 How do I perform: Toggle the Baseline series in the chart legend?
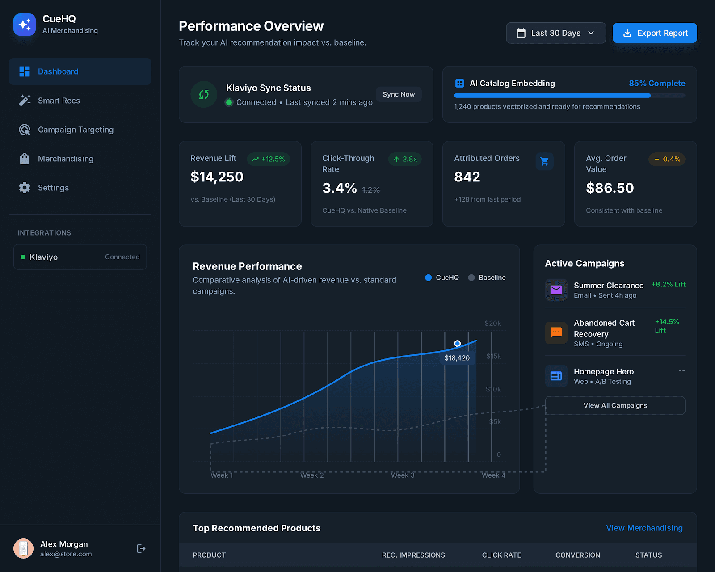click(487, 278)
